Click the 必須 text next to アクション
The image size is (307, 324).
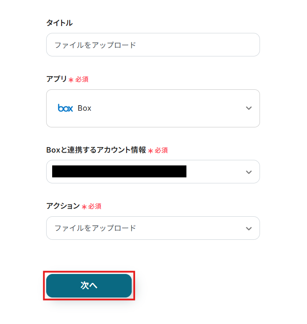[95, 206]
